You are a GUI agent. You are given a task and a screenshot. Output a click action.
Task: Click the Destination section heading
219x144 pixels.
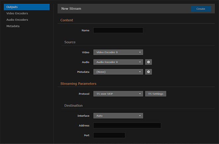click(x=73, y=105)
